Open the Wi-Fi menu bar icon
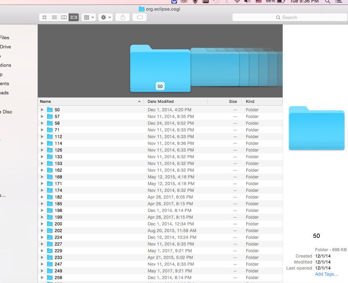Viewport: 348px width, 283px height. point(237,1)
